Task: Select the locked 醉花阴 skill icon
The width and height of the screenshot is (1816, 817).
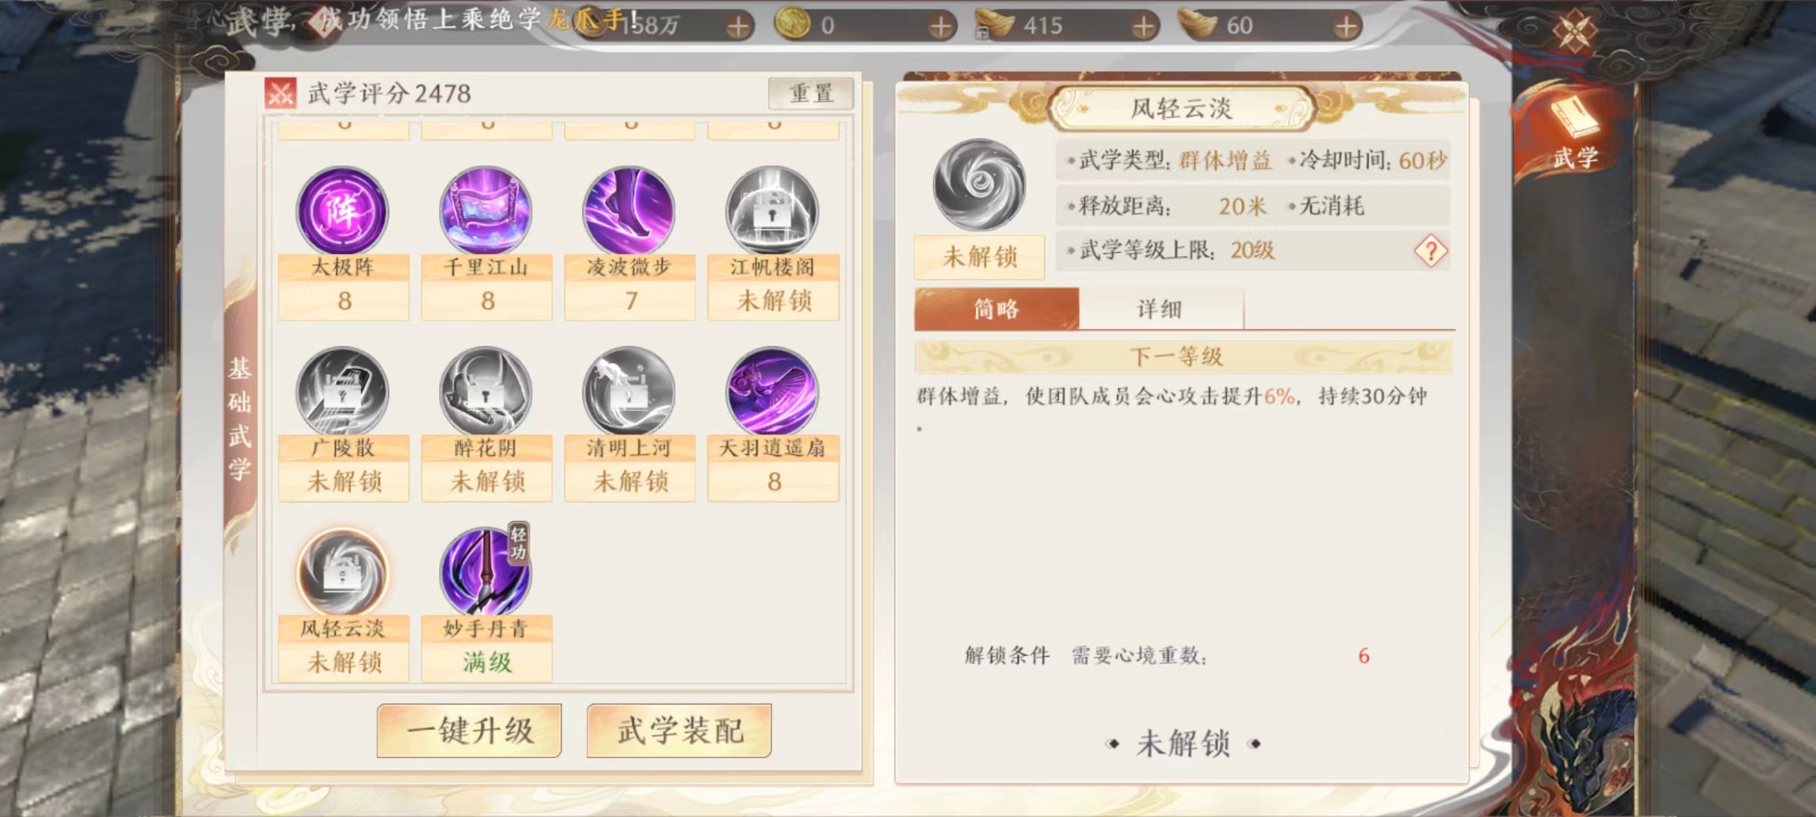Action: click(x=486, y=392)
